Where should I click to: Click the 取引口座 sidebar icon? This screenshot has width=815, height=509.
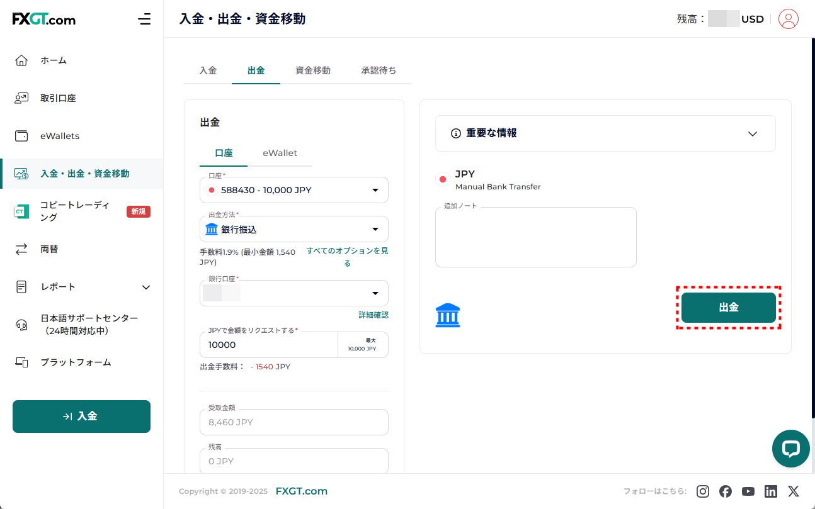tap(21, 98)
